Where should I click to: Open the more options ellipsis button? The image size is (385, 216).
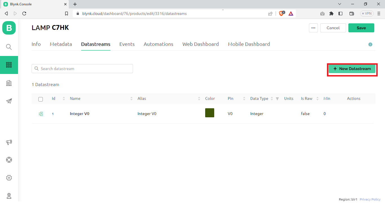(x=313, y=28)
